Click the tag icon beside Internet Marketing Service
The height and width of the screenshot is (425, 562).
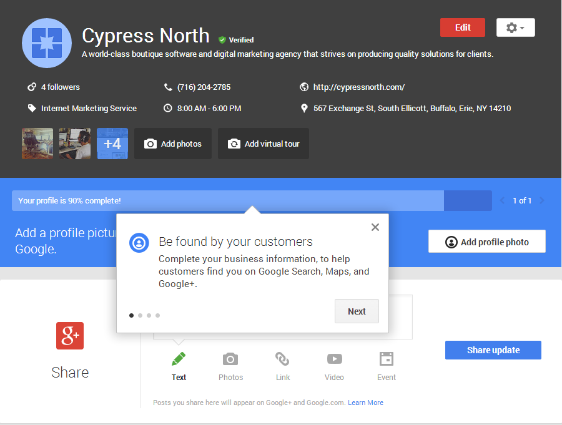click(32, 108)
